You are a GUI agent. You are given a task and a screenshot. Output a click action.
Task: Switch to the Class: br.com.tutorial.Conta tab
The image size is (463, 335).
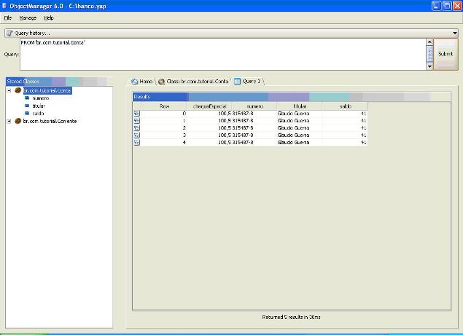coord(195,82)
